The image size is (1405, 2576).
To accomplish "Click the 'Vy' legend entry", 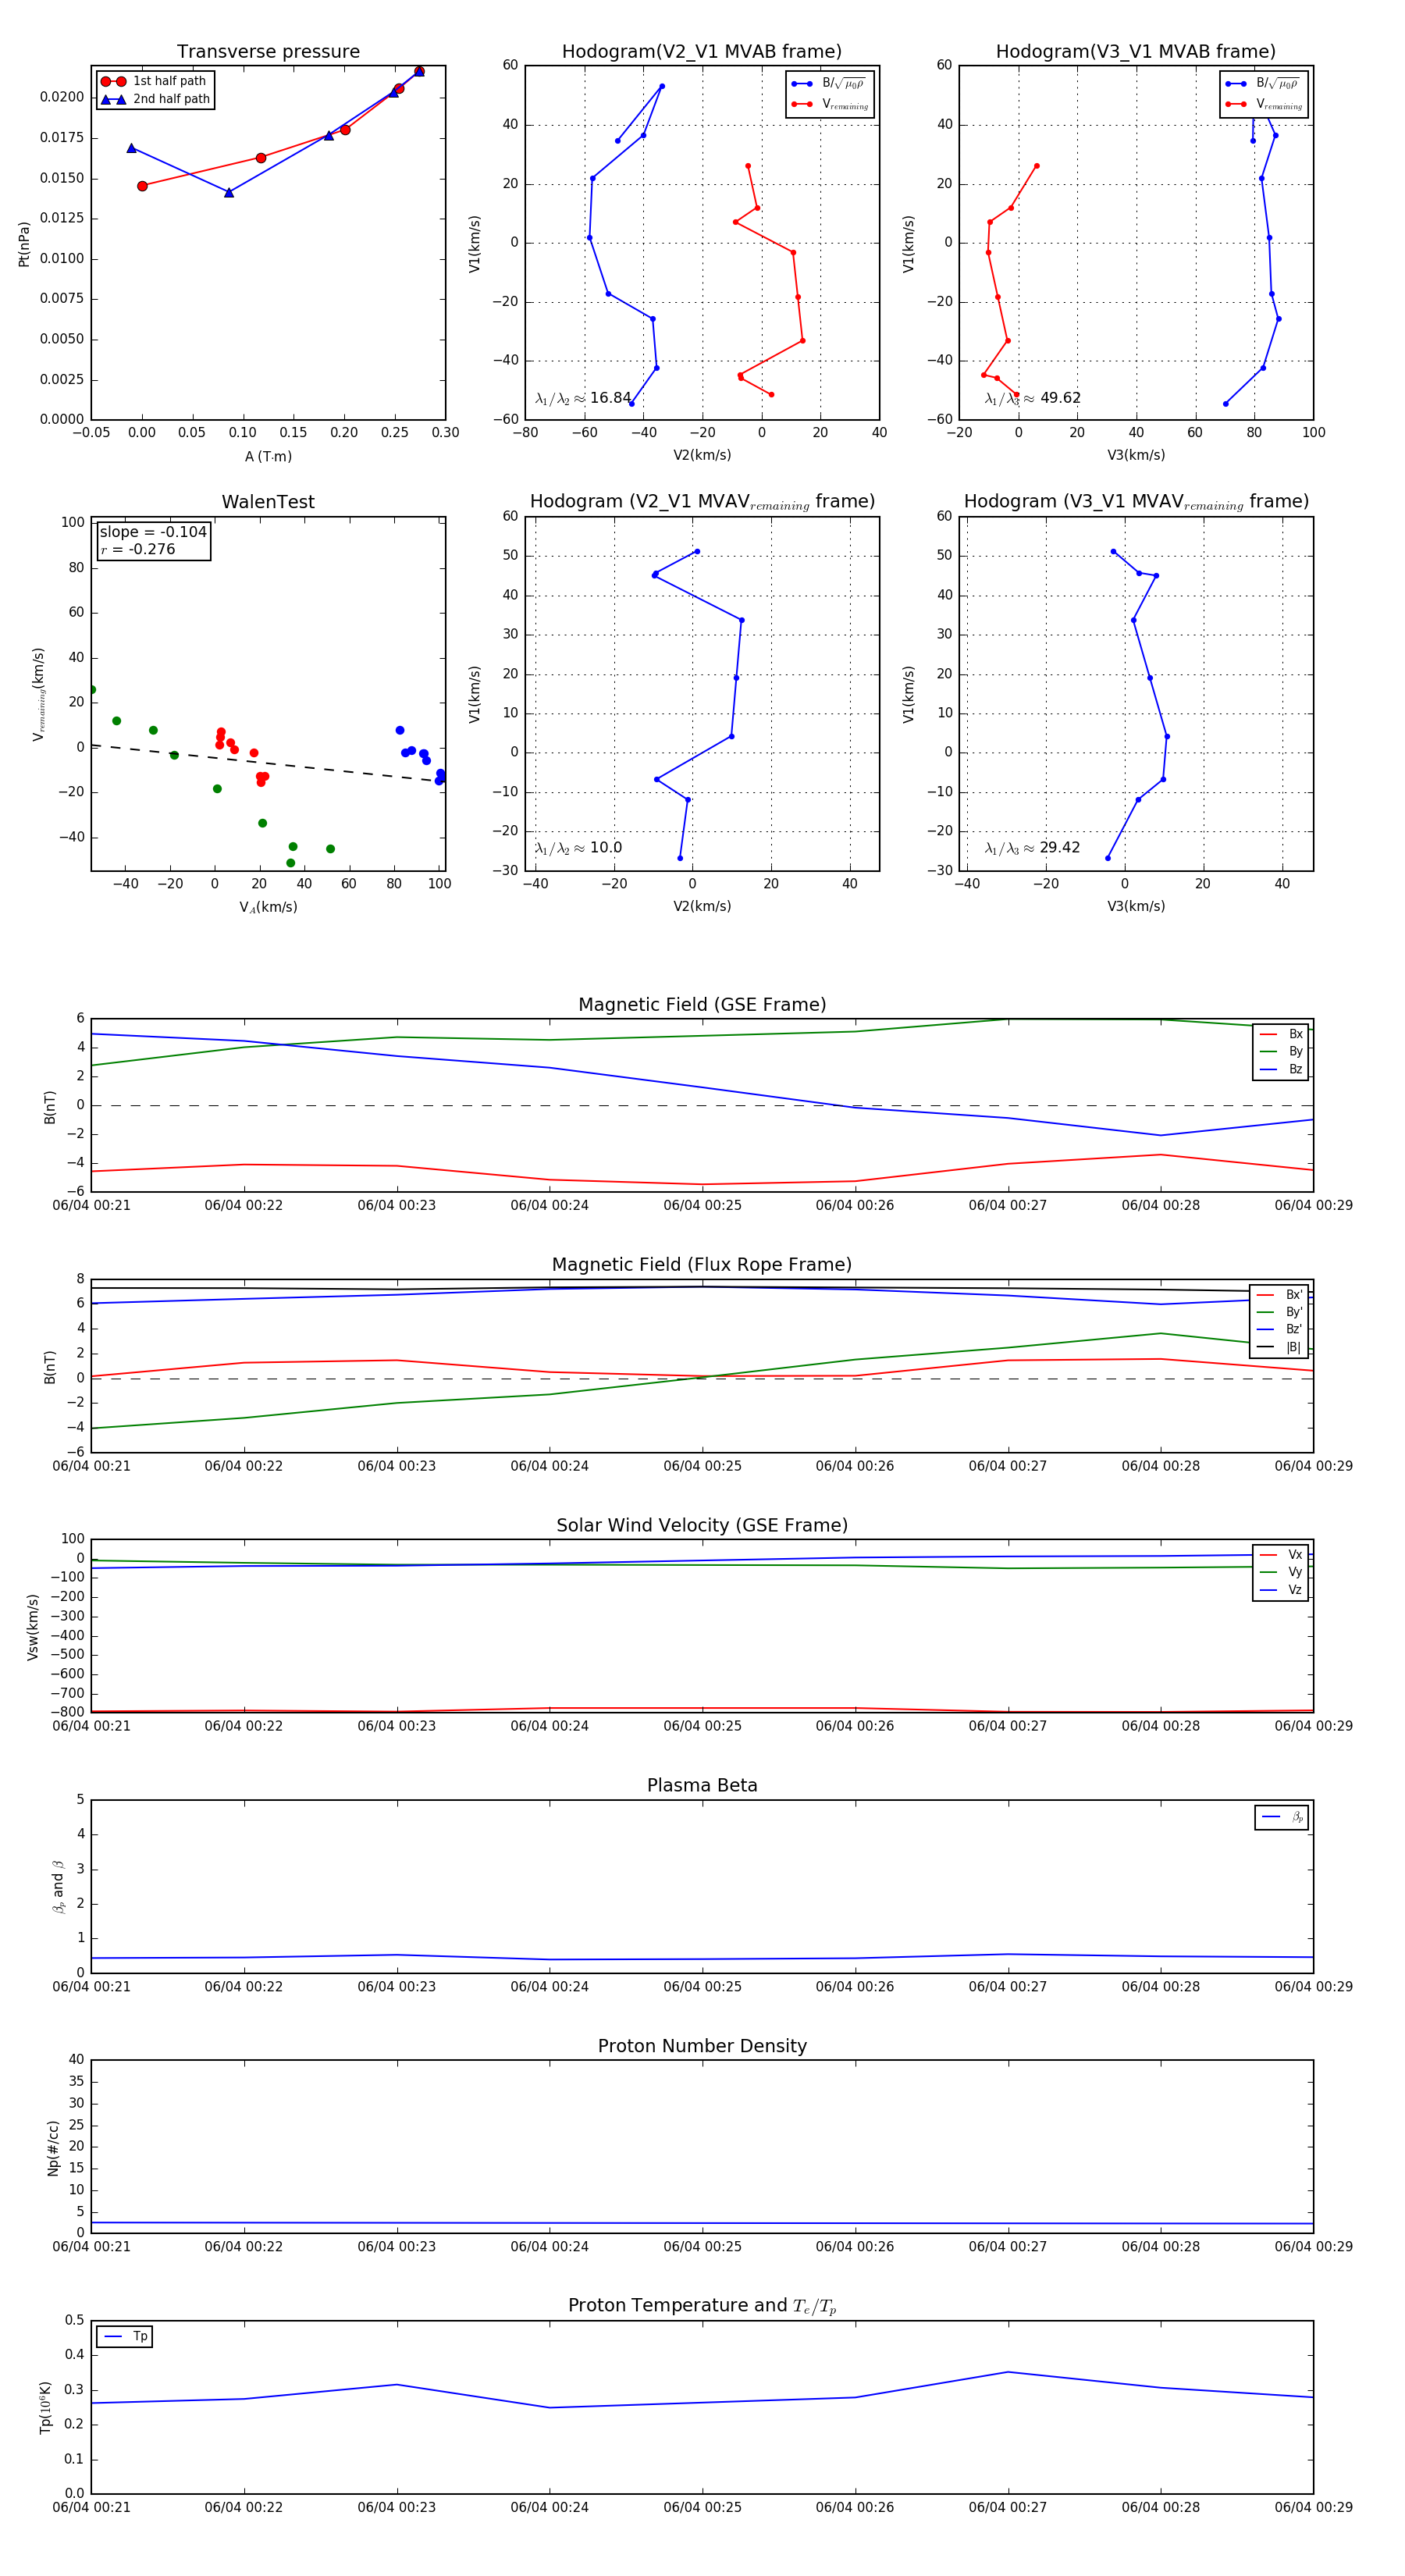I will (1281, 1572).
